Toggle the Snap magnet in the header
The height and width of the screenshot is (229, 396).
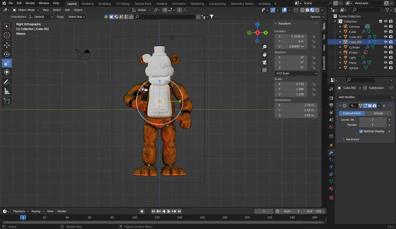pos(165,10)
